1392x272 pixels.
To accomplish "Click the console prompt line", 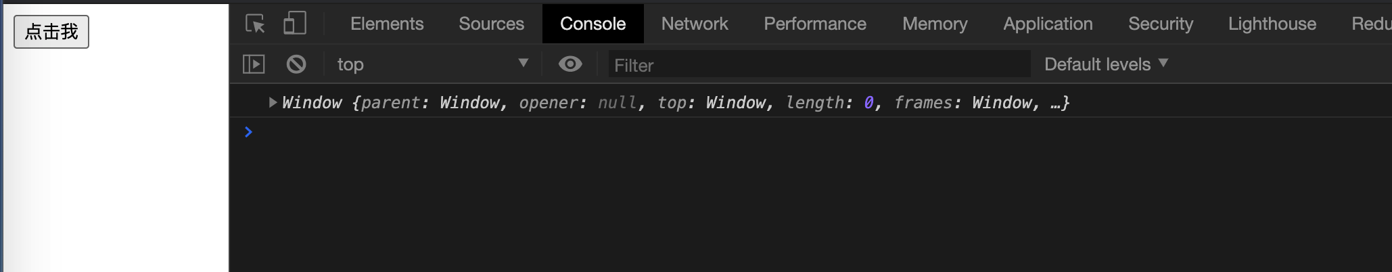I will click(x=812, y=132).
